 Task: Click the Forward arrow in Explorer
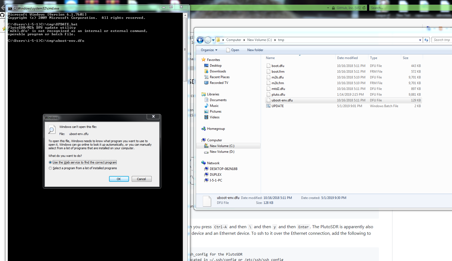click(x=208, y=40)
